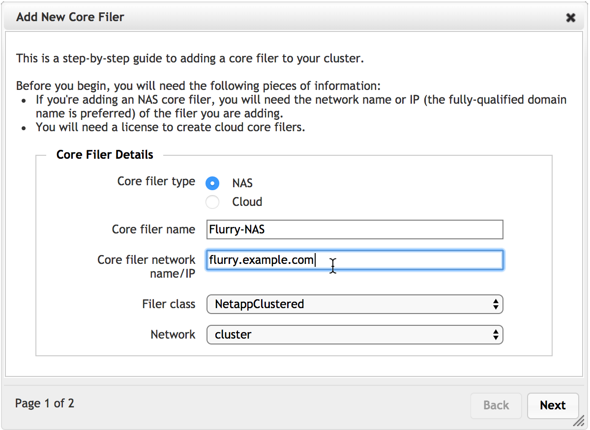Click the "Filer class" label

169,304
